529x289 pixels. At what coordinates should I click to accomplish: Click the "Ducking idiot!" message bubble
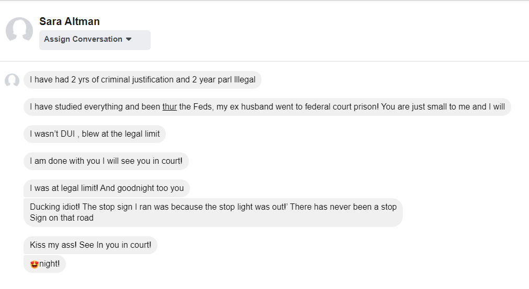(x=212, y=212)
